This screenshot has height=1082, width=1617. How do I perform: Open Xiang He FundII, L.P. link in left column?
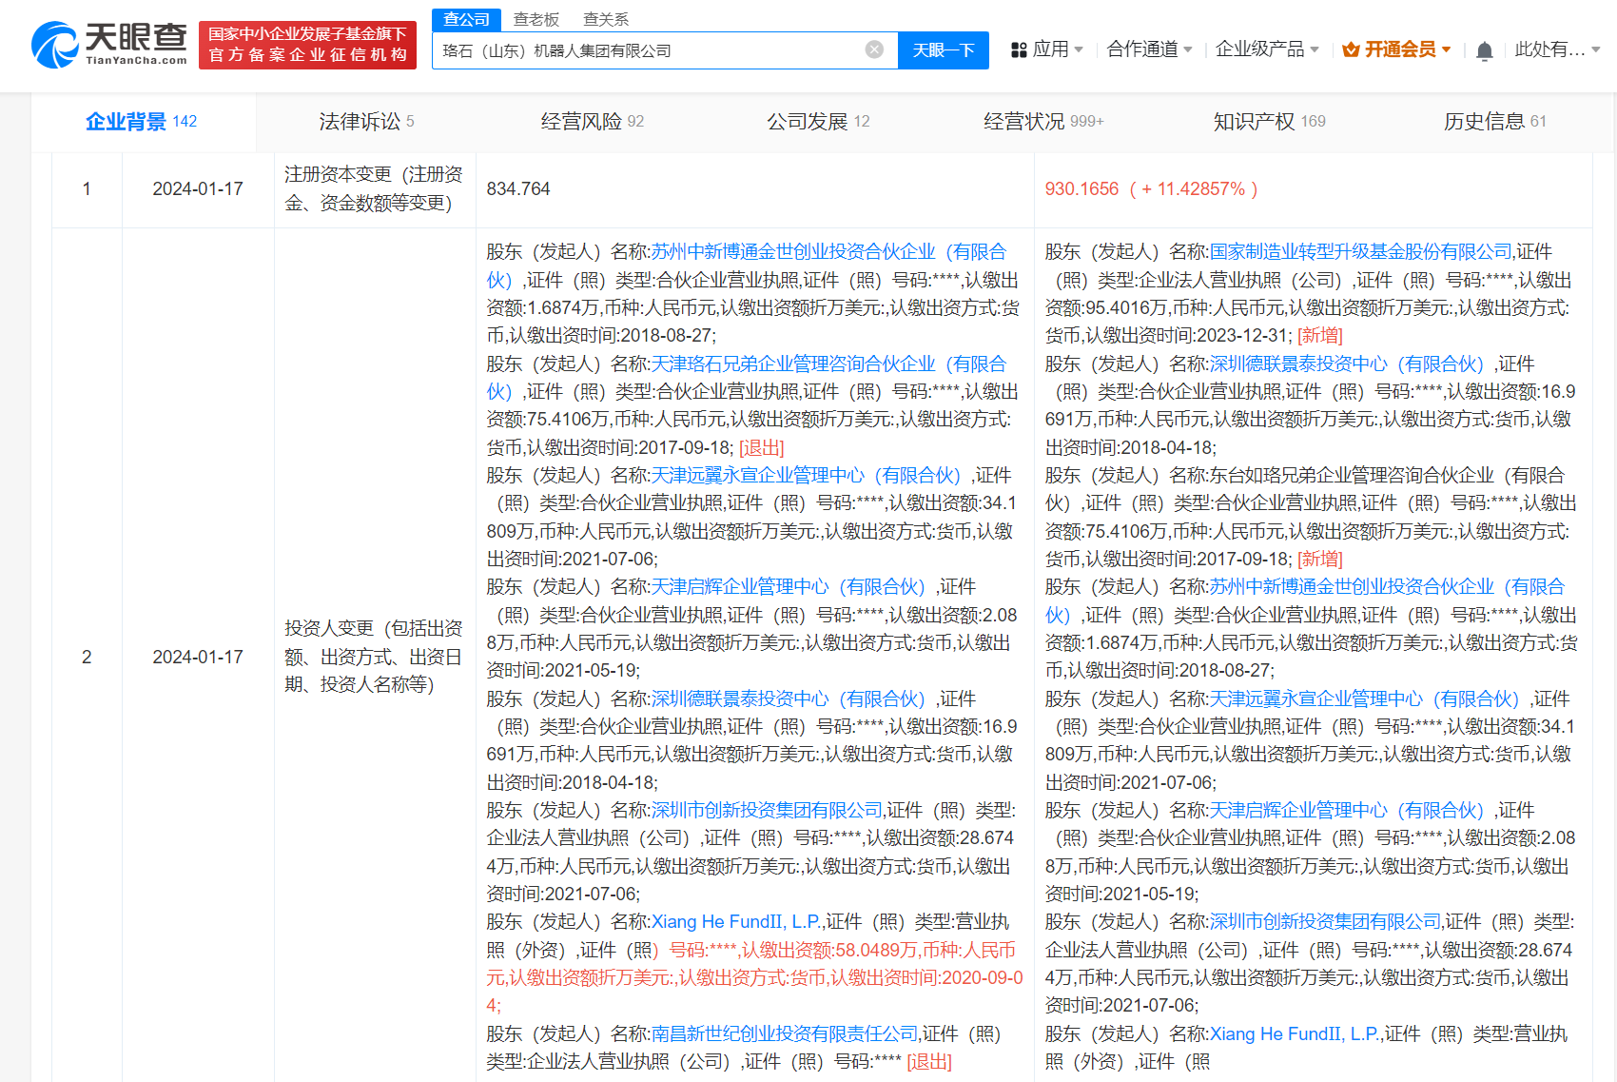tap(736, 922)
